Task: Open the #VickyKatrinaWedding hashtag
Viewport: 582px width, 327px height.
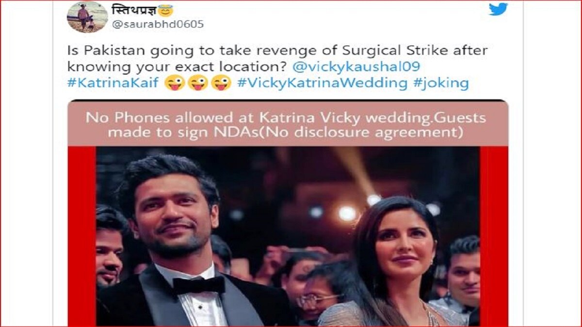Action: pyautogui.click(x=322, y=83)
